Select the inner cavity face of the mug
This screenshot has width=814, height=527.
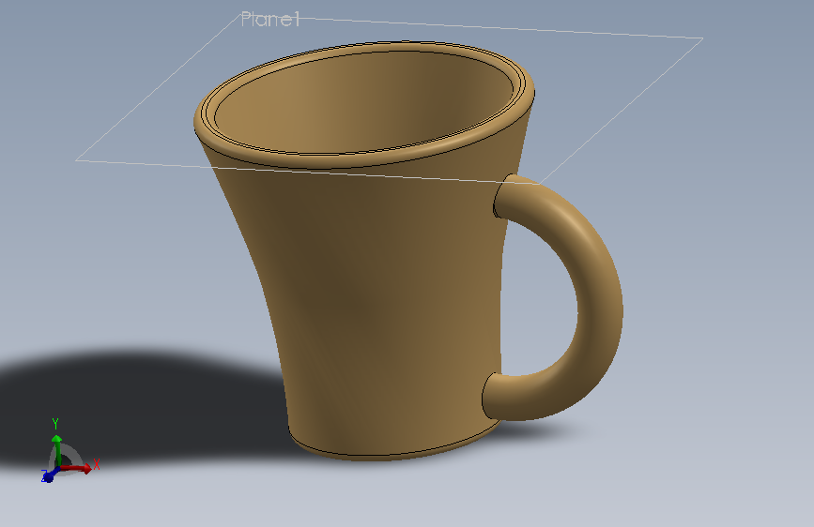point(363,101)
